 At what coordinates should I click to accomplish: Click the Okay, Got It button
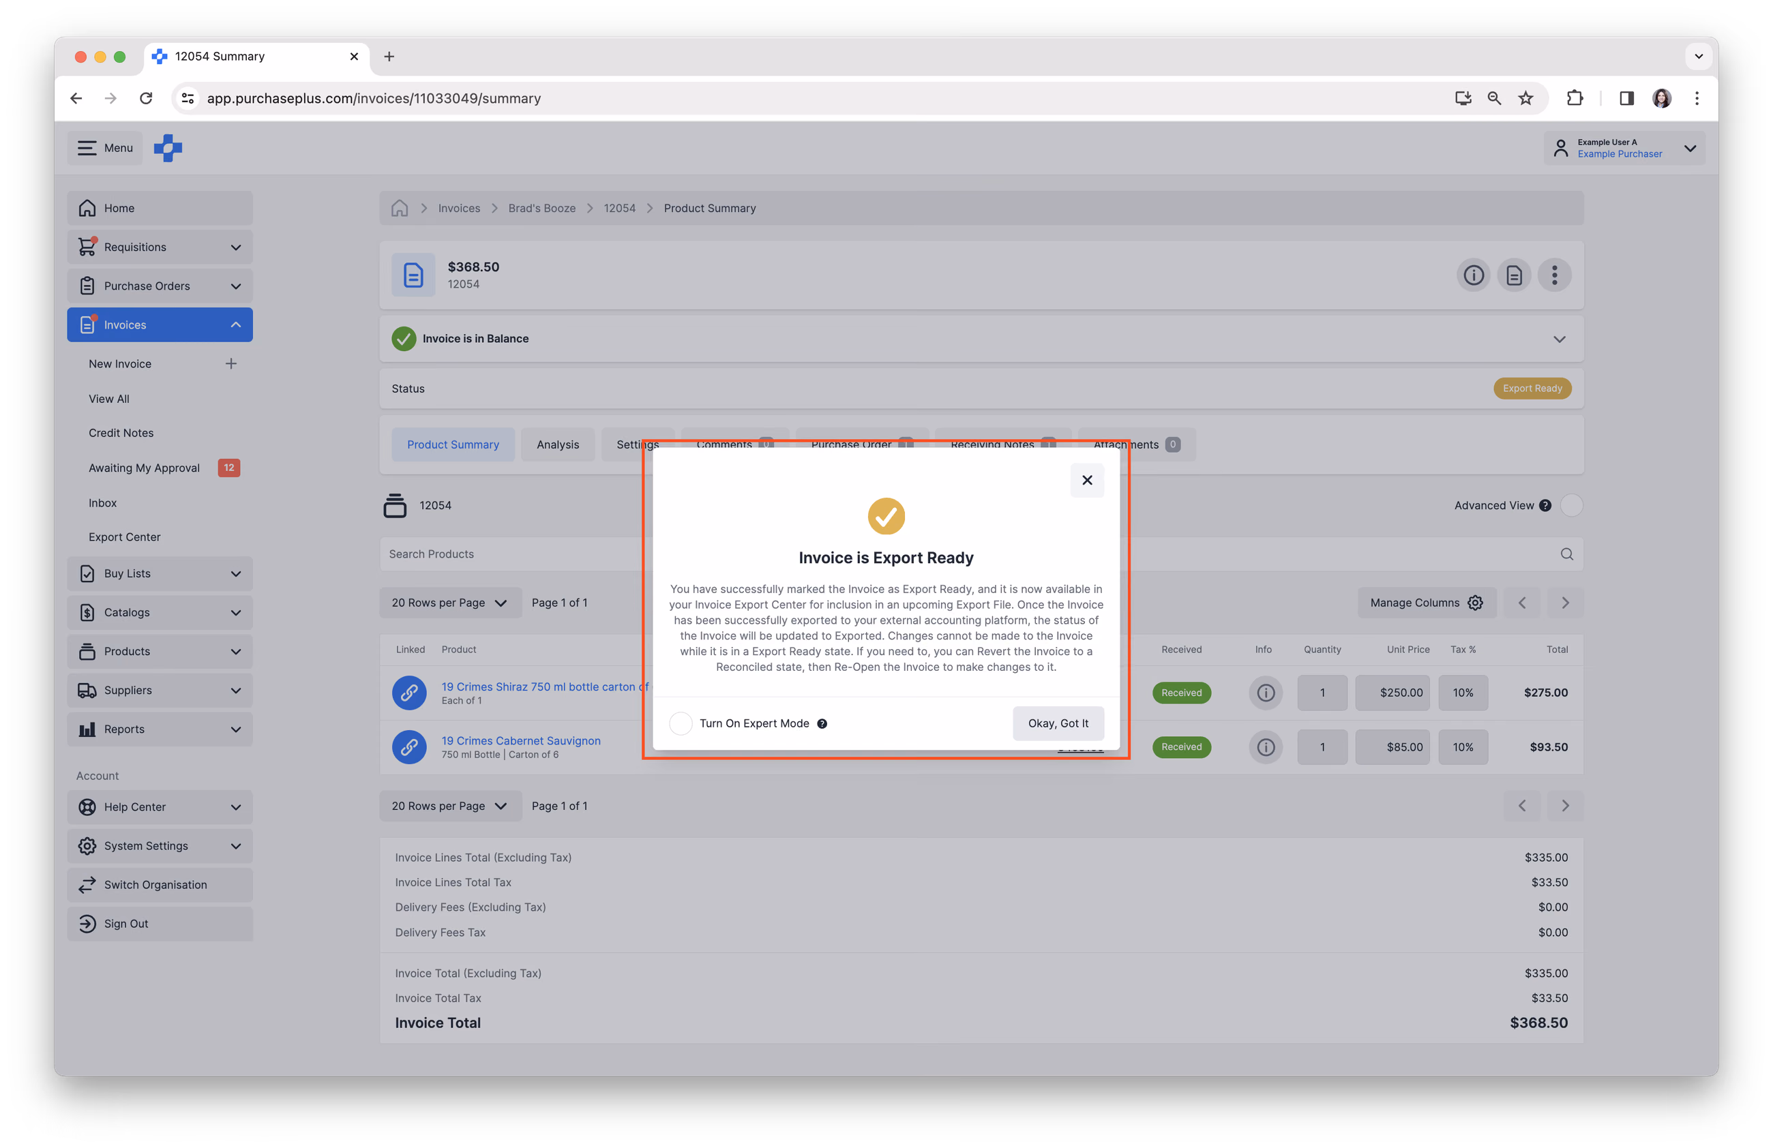tap(1058, 723)
